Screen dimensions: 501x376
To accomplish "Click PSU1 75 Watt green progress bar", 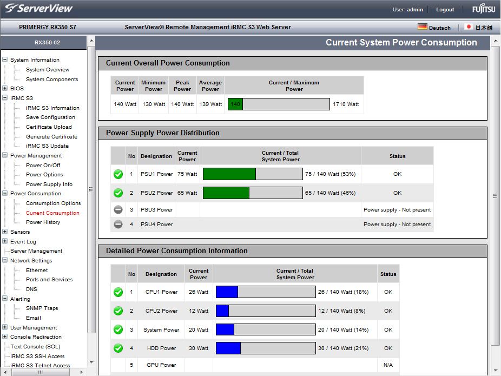I will click(x=253, y=174).
